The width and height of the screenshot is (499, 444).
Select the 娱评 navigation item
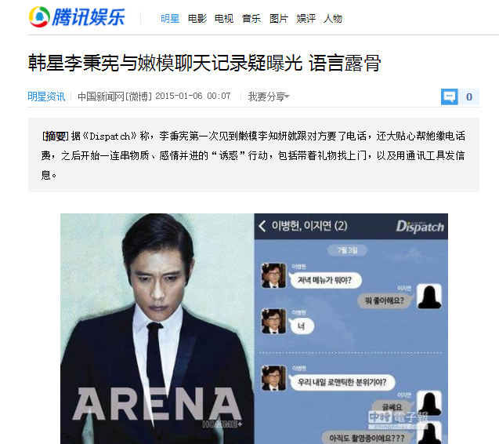coord(306,19)
